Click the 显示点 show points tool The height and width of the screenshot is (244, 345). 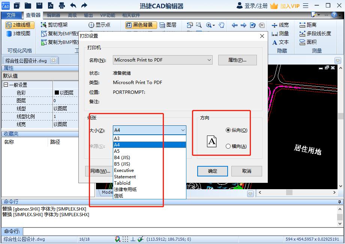[99, 25]
